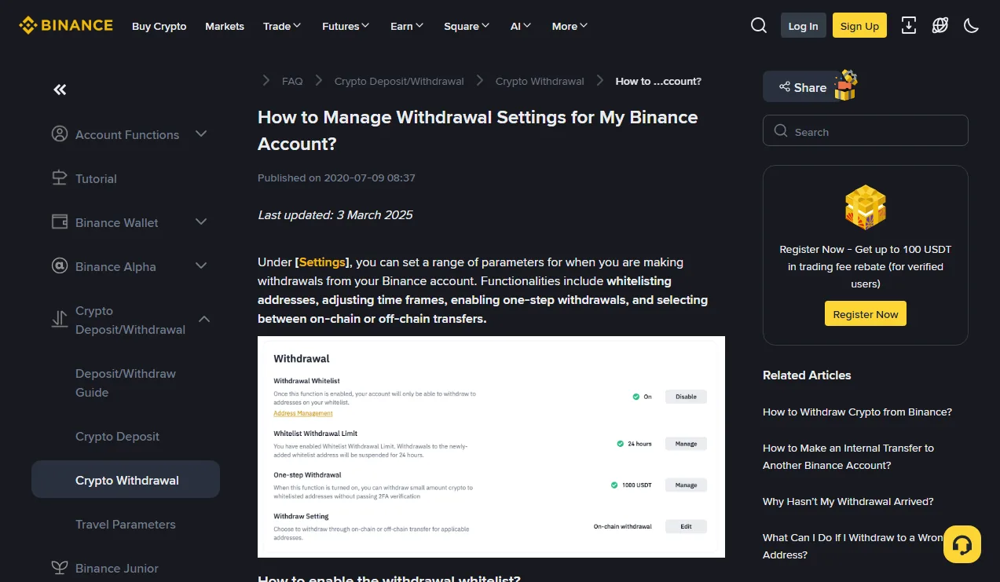
Task: Click the Sign Up button
Action: click(859, 25)
